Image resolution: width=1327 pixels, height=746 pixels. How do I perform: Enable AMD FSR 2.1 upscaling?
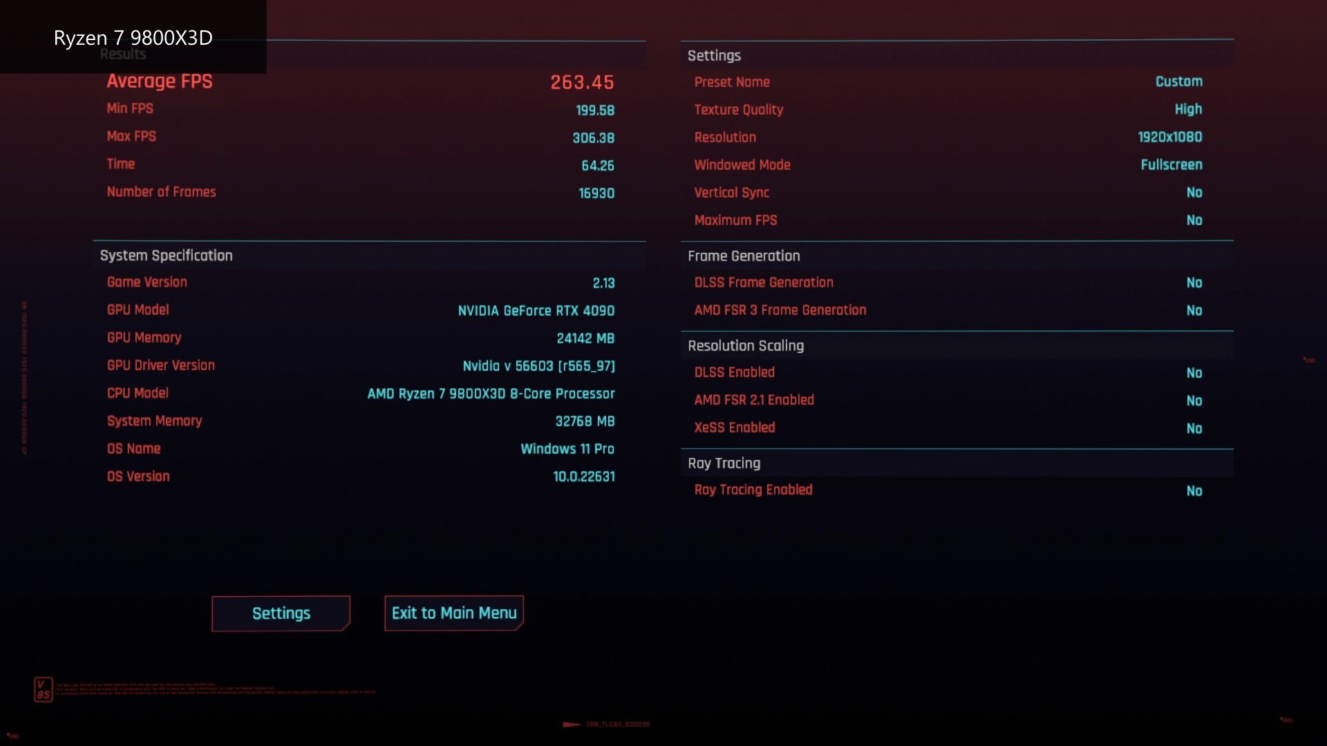pyautogui.click(x=1194, y=400)
